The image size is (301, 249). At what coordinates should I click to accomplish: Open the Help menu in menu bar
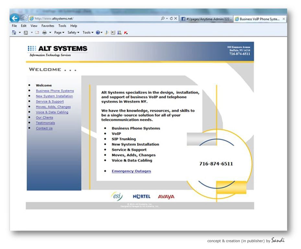[x=74, y=26]
